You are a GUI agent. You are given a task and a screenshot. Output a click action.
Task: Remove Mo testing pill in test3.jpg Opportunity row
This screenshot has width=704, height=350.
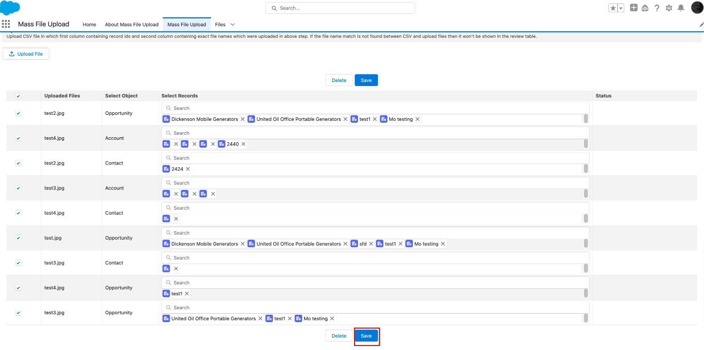[x=332, y=319]
